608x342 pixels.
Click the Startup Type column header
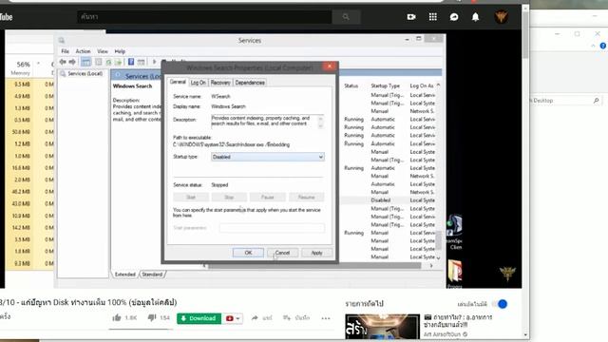click(385, 85)
